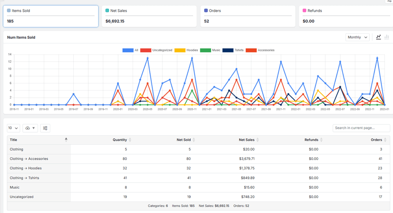The image size is (393, 213).
Task: Toggle the Uncategorized series in legend
Action: point(157,50)
